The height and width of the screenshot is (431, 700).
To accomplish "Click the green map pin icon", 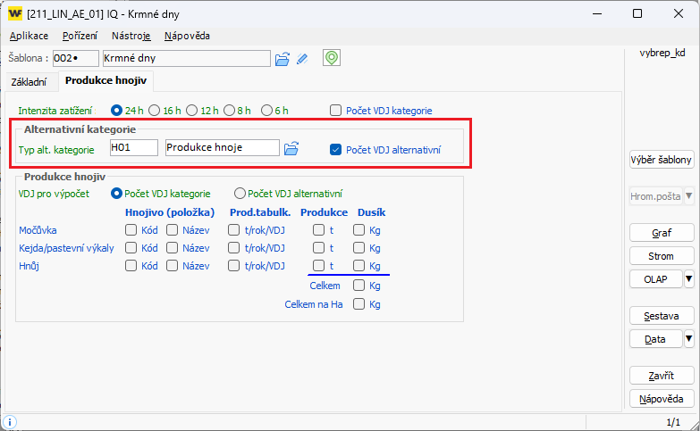I will (x=333, y=58).
